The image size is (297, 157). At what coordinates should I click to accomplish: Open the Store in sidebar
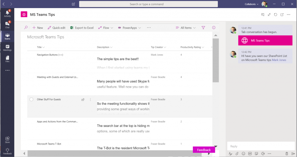tap(7, 140)
